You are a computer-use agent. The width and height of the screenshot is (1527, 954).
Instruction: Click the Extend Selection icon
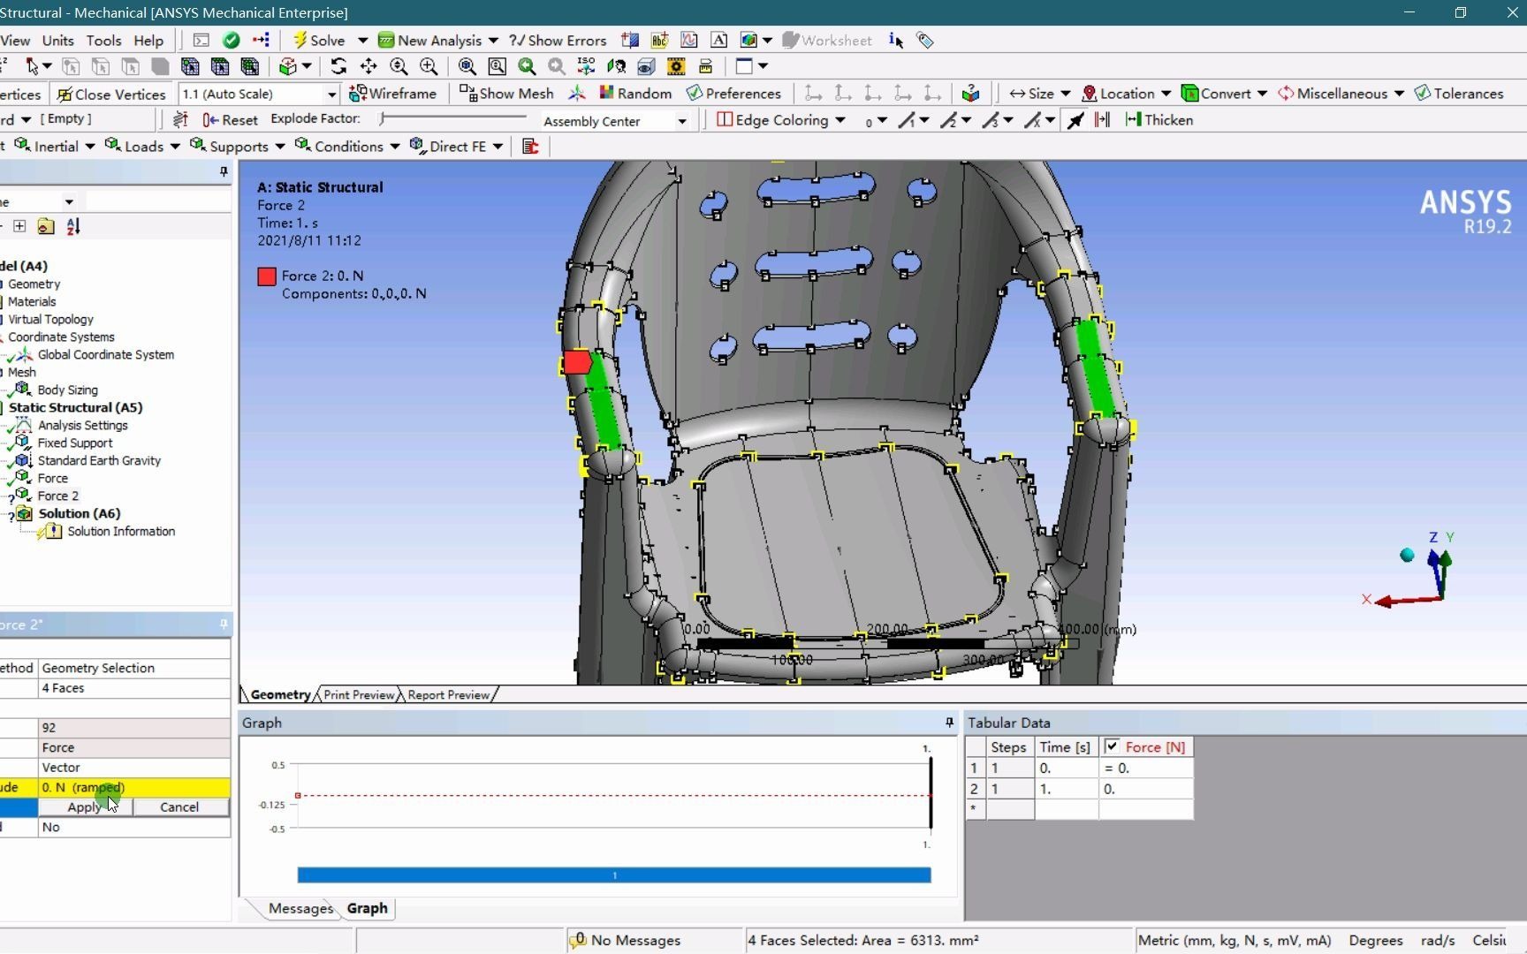coord(286,66)
